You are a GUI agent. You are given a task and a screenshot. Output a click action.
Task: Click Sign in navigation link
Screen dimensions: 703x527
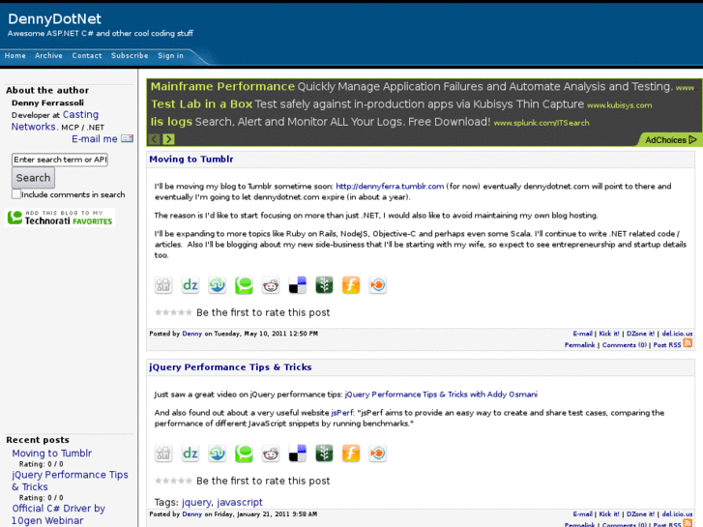[170, 56]
